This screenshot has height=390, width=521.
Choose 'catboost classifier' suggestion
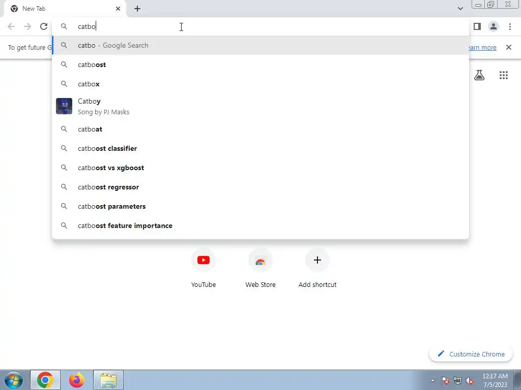click(260, 148)
